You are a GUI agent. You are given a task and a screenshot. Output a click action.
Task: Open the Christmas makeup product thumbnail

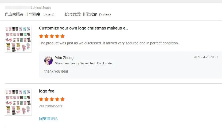click(x=18, y=39)
